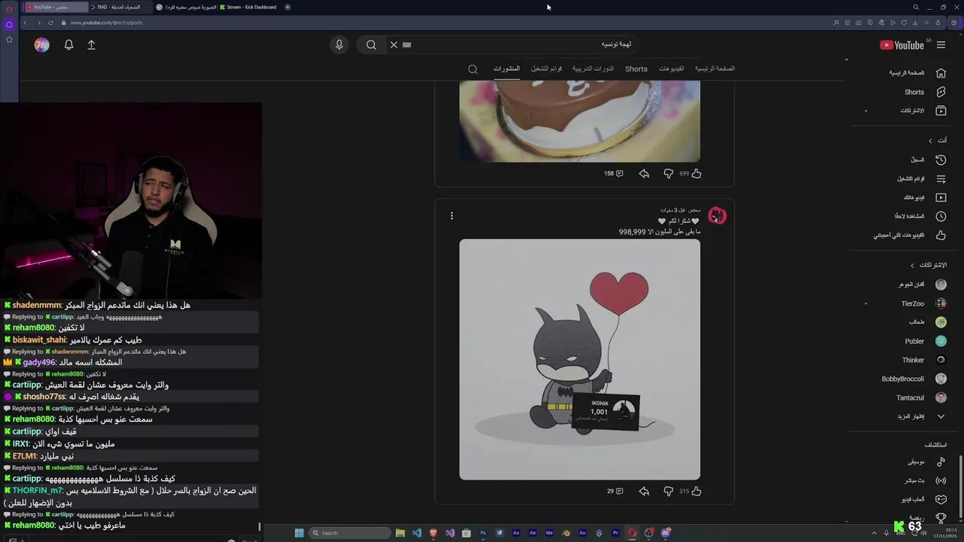Screen dimensions: 964x542
Task: Reload the page
Action: pyautogui.click(x=50, y=23)
